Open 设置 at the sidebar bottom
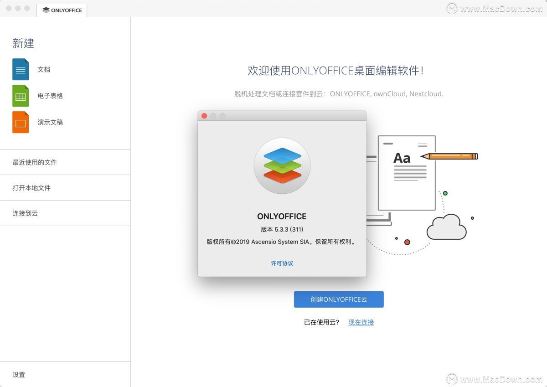This screenshot has height=387, width=547. [65, 375]
